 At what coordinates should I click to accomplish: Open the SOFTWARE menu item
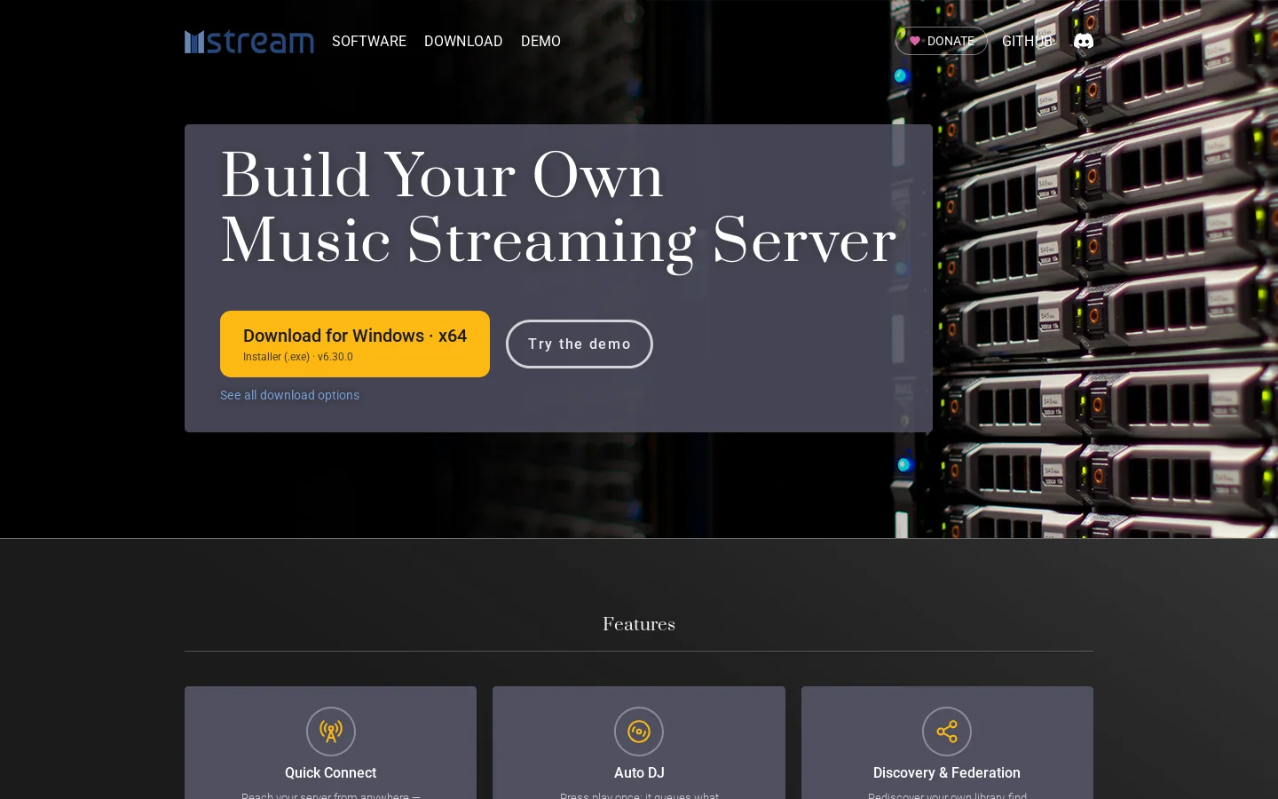(369, 41)
